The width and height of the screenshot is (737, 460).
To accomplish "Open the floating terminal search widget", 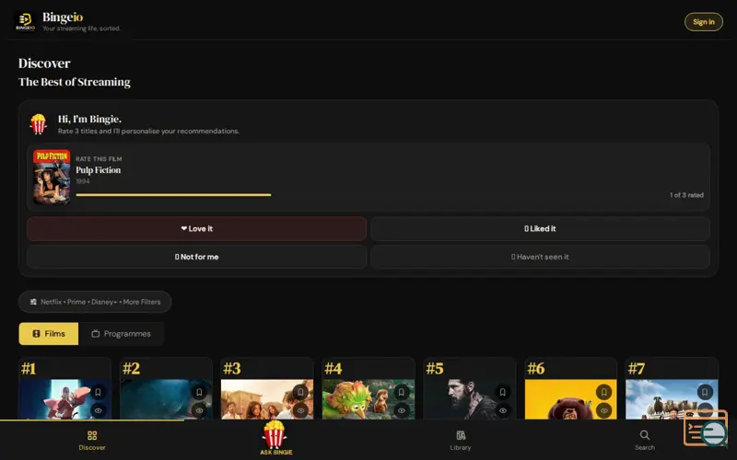I will (706, 428).
